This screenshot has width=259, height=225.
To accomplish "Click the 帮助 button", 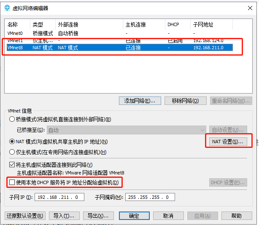I will point(237,216).
